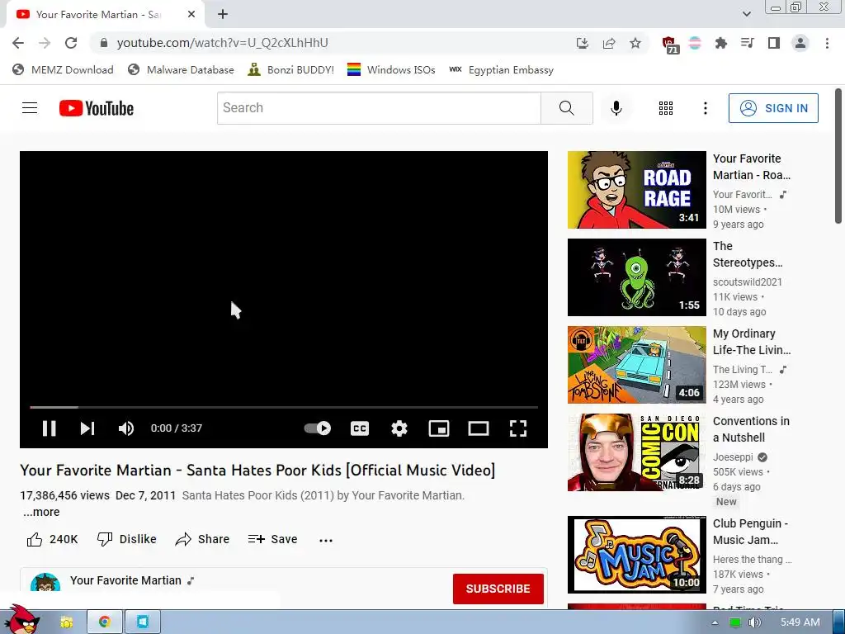Screen dimensions: 845x634
Task: Click the system tray volume icon
Action: point(754,622)
